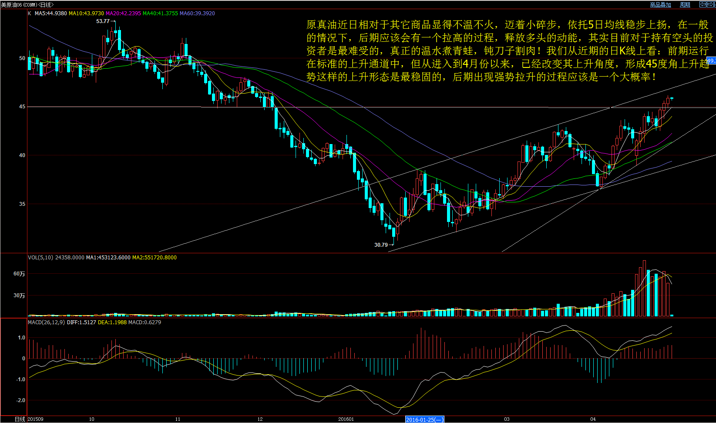Screen dimensions: 716x423
Task: Click the 30.79 low price marker
Action: click(x=381, y=245)
